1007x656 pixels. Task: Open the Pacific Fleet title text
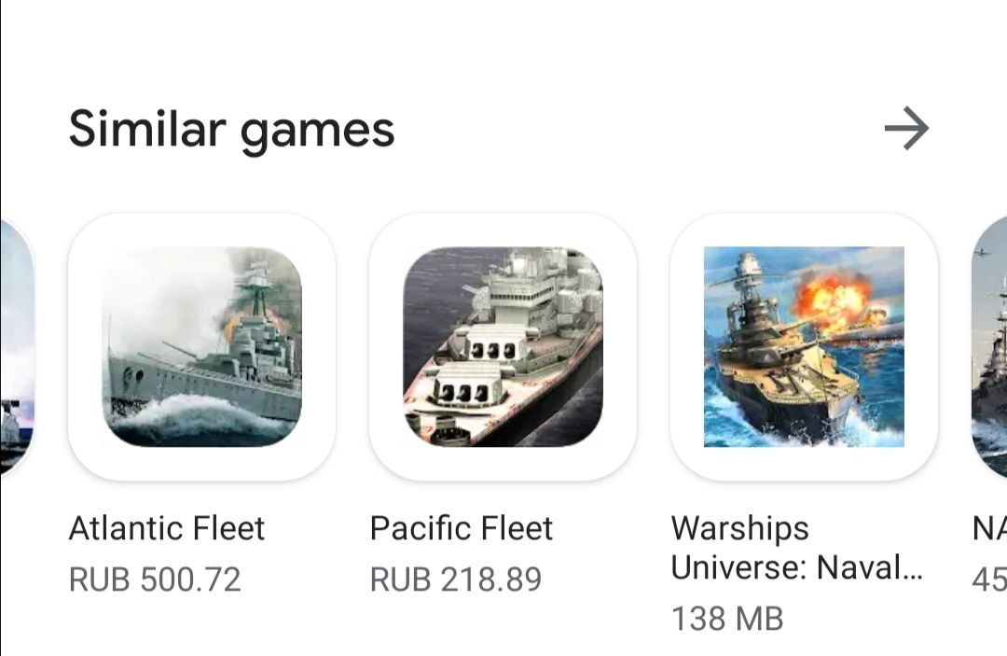point(462,529)
